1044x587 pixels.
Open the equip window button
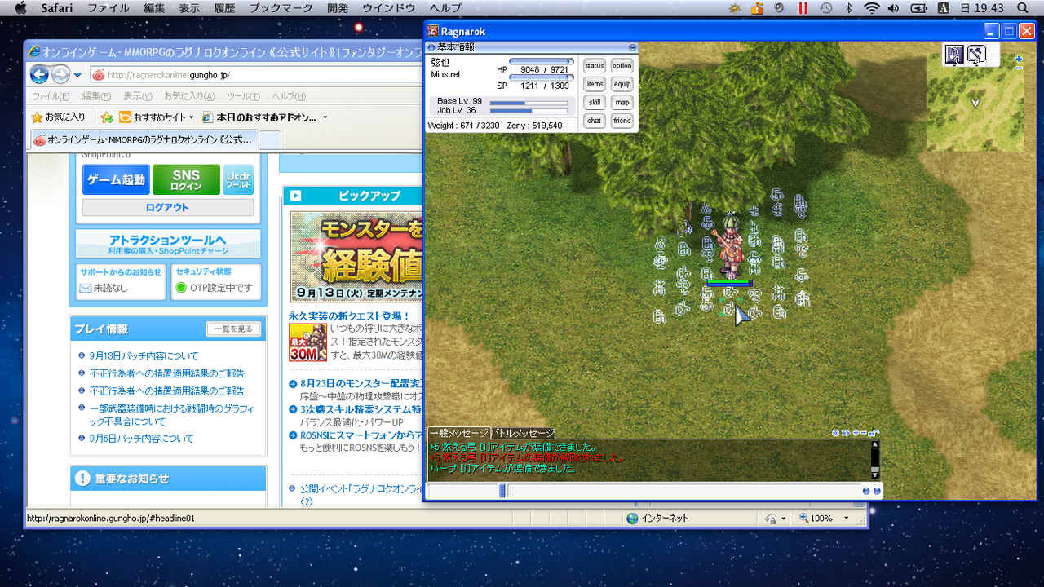[622, 84]
